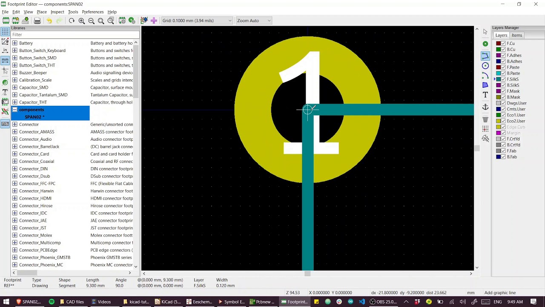Click the Load footprint from board icon
Viewport: 545px width, 307px height.
pos(144,20)
